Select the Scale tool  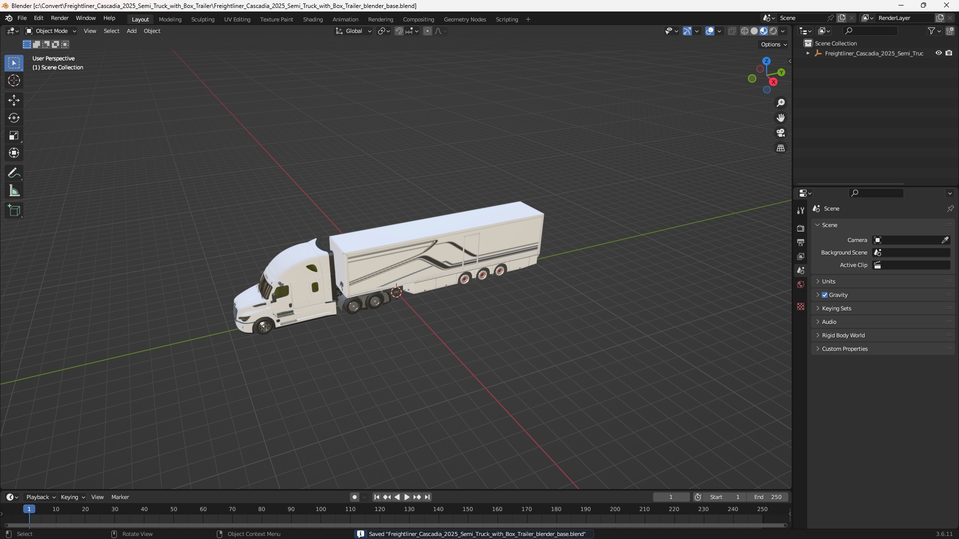(14, 135)
